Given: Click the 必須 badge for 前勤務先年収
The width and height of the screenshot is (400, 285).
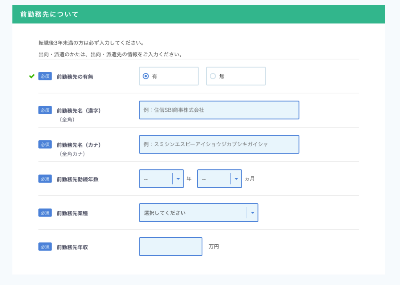Looking at the screenshot, I should pos(45,247).
